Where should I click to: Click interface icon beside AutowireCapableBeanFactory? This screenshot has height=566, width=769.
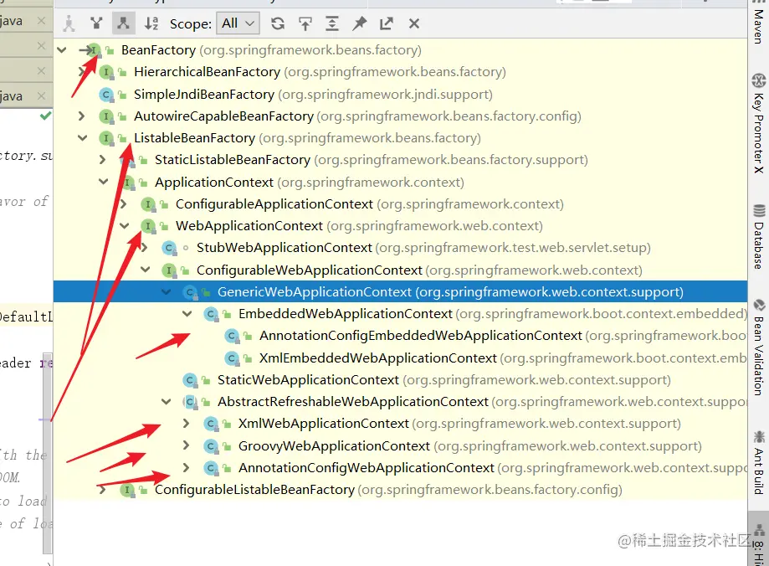tap(106, 116)
